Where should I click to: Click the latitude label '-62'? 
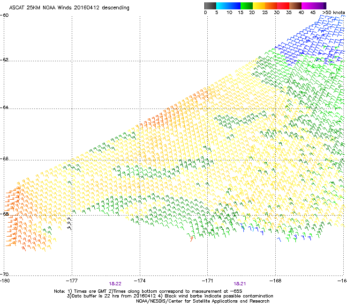click(x=4, y=59)
